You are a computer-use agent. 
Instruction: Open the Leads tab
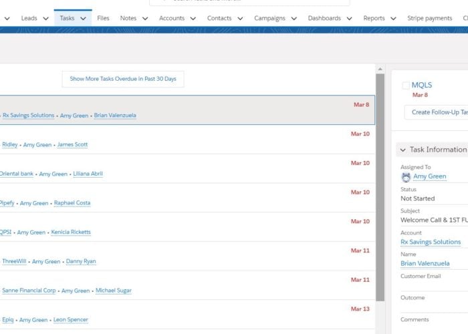(x=29, y=18)
